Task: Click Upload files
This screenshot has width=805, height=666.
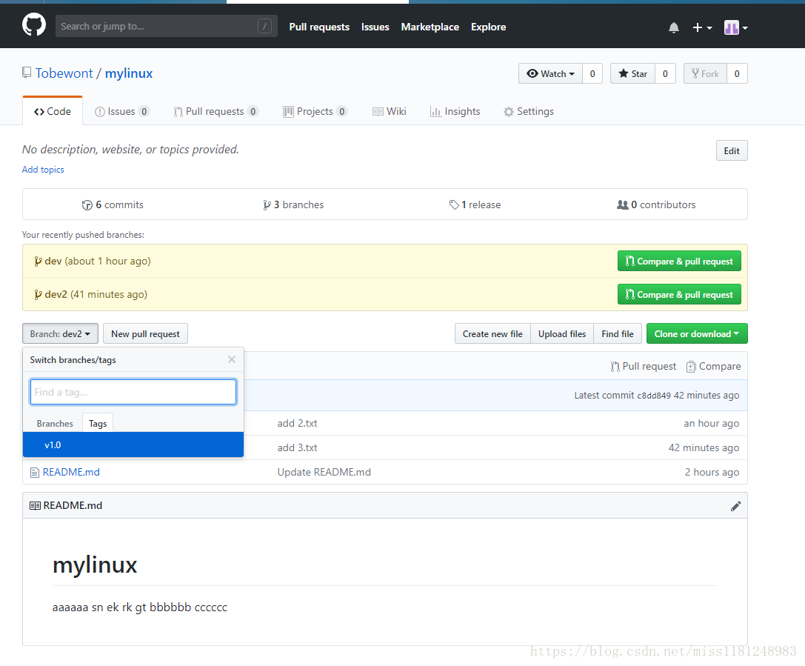Action: click(561, 334)
